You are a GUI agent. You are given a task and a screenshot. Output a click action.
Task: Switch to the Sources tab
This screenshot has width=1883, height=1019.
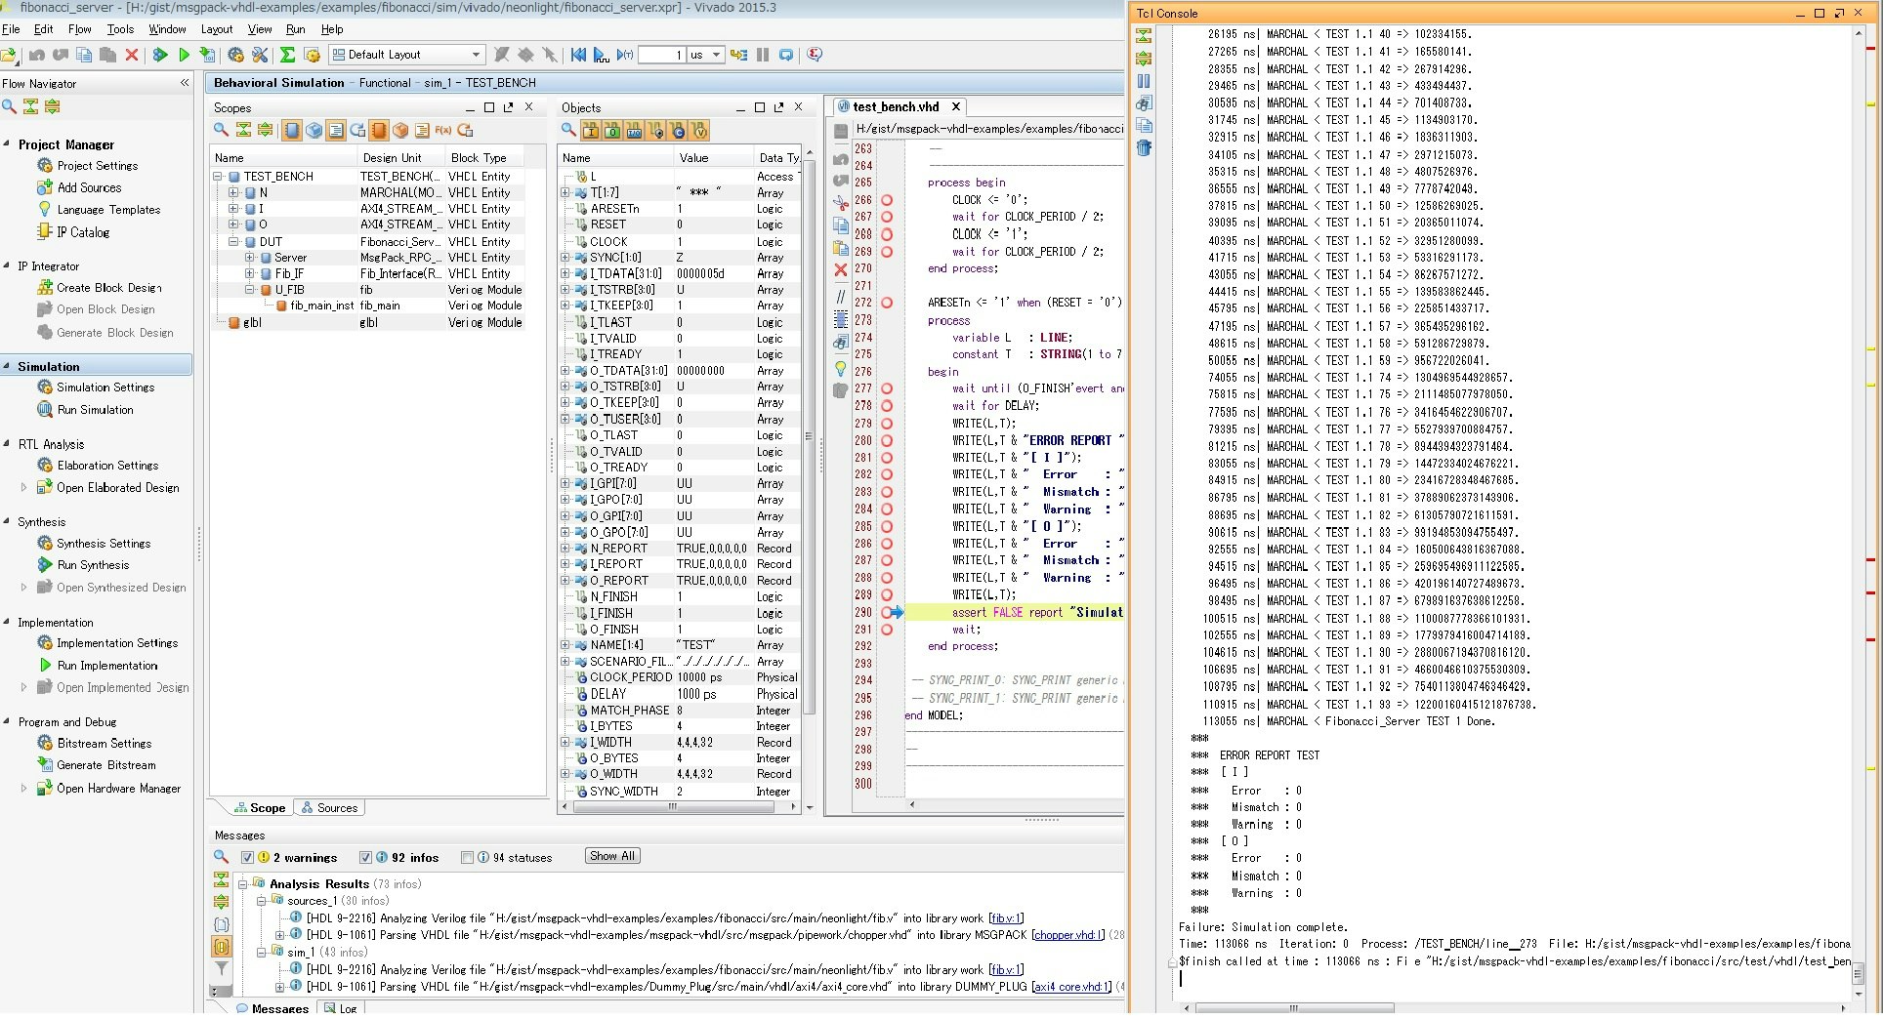(329, 808)
